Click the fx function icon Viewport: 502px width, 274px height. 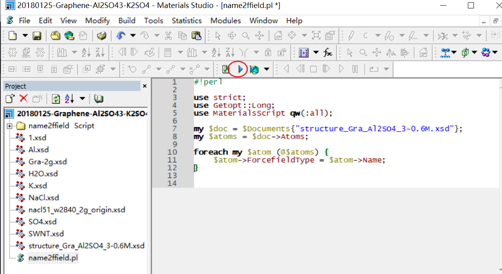pyautogui.click(x=328, y=52)
